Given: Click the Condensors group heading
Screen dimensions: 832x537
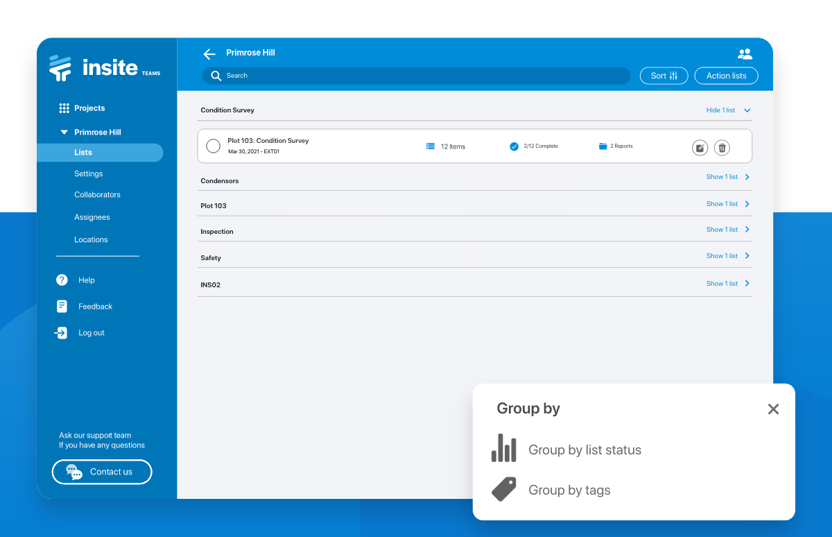Looking at the screenshot, I should [219, 181].
